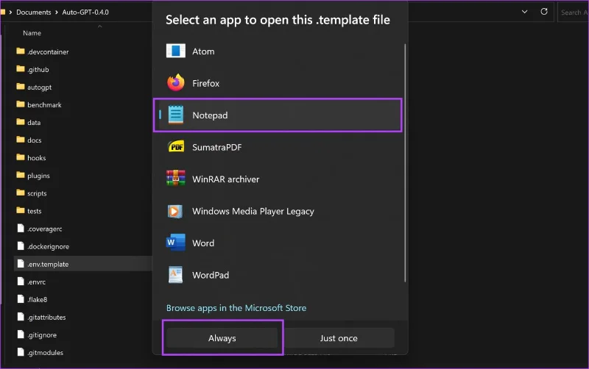589x369 pixels.
Task: Select the .gitmodules file name
Action: coord(45,353)
